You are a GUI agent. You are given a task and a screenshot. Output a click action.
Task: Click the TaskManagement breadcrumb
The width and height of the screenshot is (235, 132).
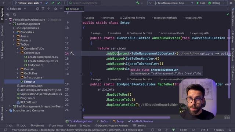pyautogui.click(x=79, y=121)
